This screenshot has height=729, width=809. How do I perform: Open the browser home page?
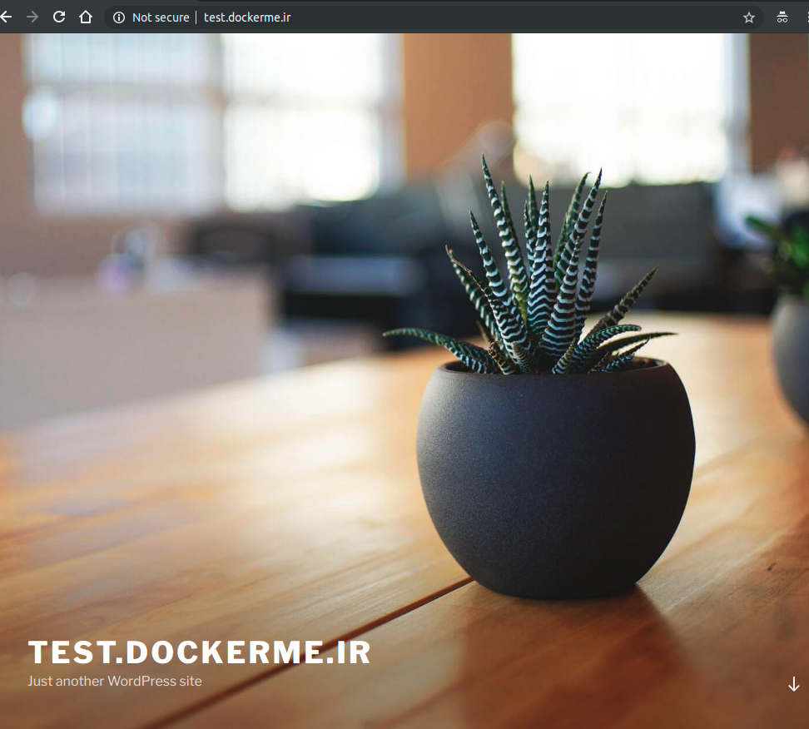pyautogui.click(x=86, y=17)
